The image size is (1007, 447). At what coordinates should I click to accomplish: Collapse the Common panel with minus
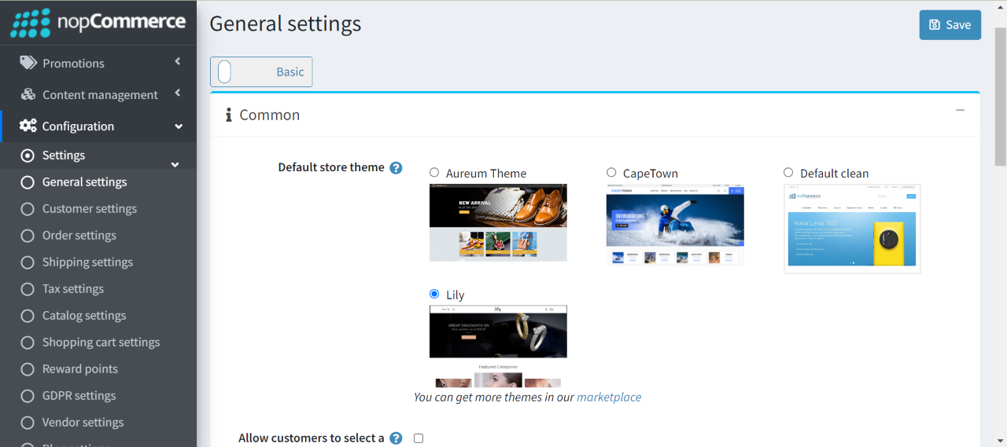[960, 111]
